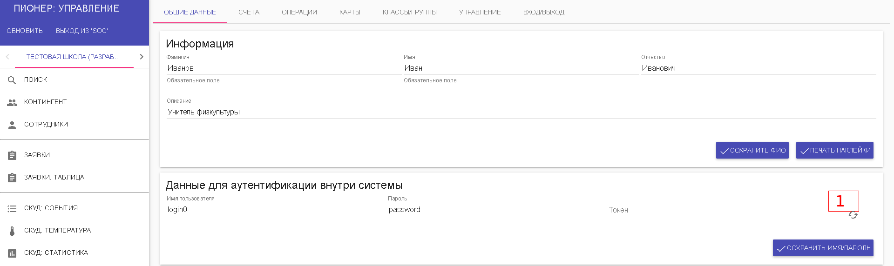Click the СКУД: Температура thermometer icon
Viewport: 894px width, 266px height.
(12, 231)
